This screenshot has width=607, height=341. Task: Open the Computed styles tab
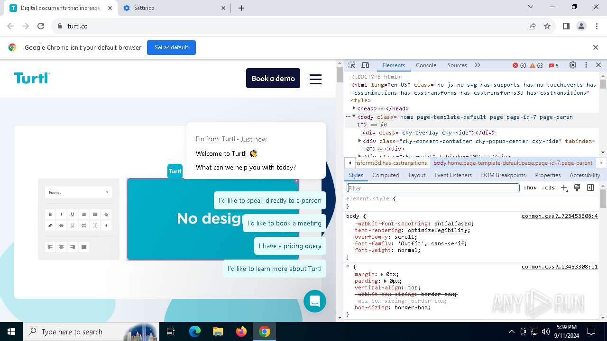pyautogui.click(x=386, y=175)
